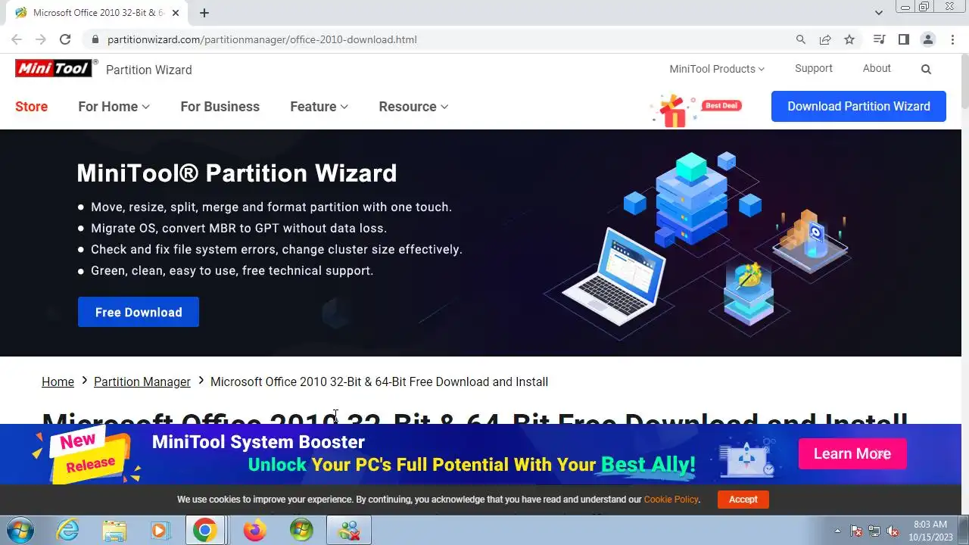Image resolution: width=969 pixels, height=545 pixels.
Task: Click the Partition Wizard site title
Action: [148, 70]
